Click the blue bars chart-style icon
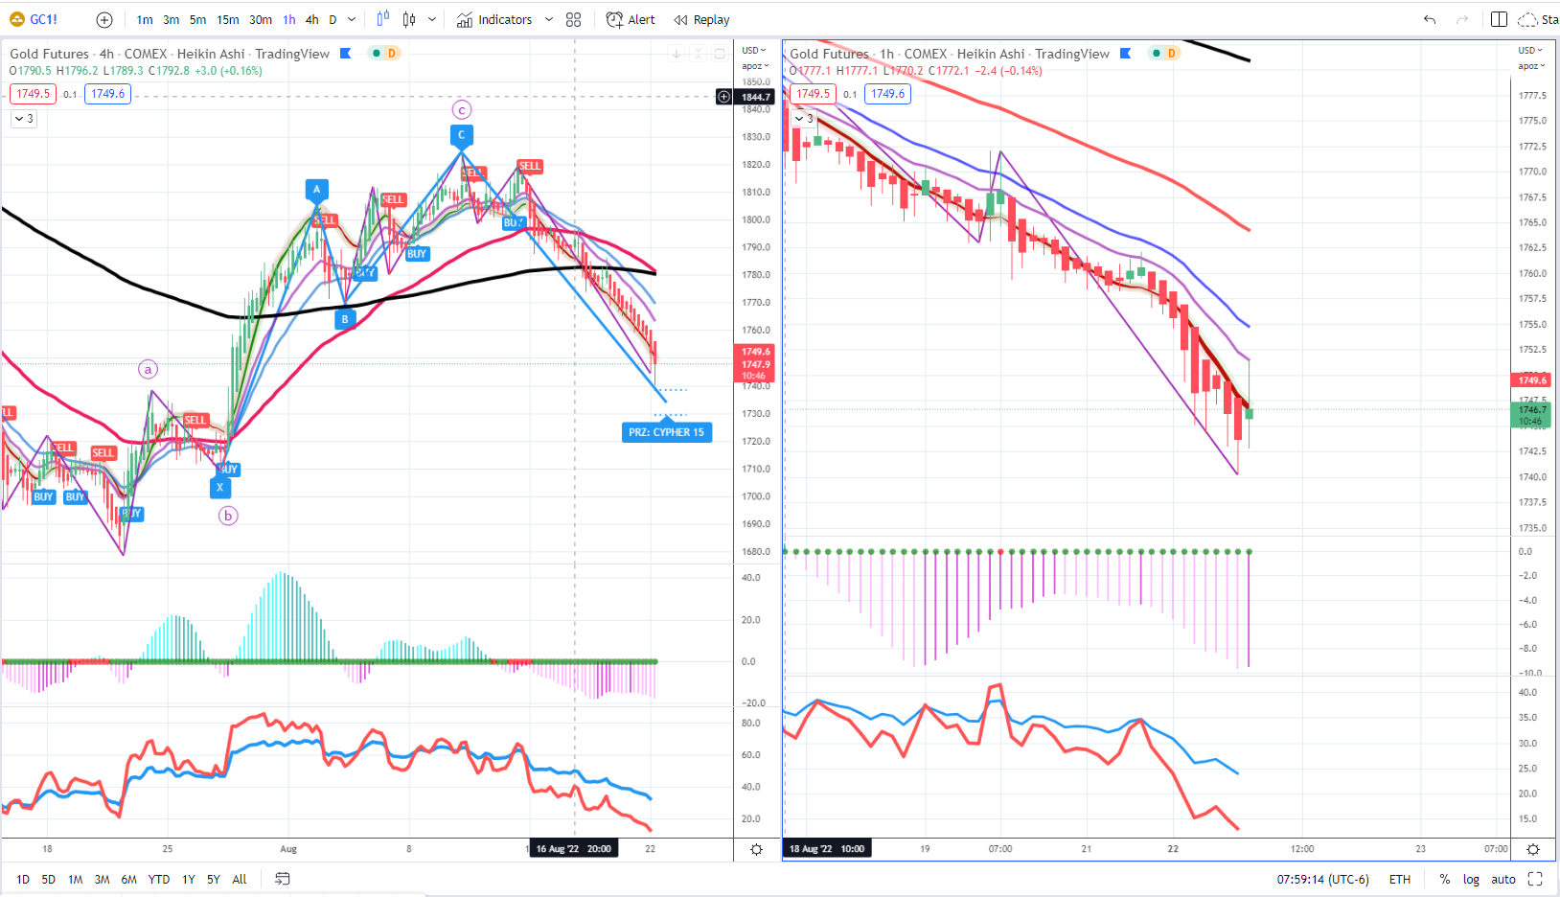The height and width of the screenshot is (897, 1560). [383, 19]
